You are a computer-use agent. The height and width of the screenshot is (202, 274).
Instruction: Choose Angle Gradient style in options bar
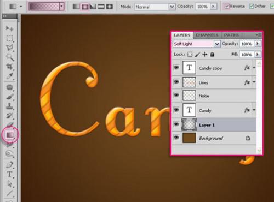click(x=93, y=7)
